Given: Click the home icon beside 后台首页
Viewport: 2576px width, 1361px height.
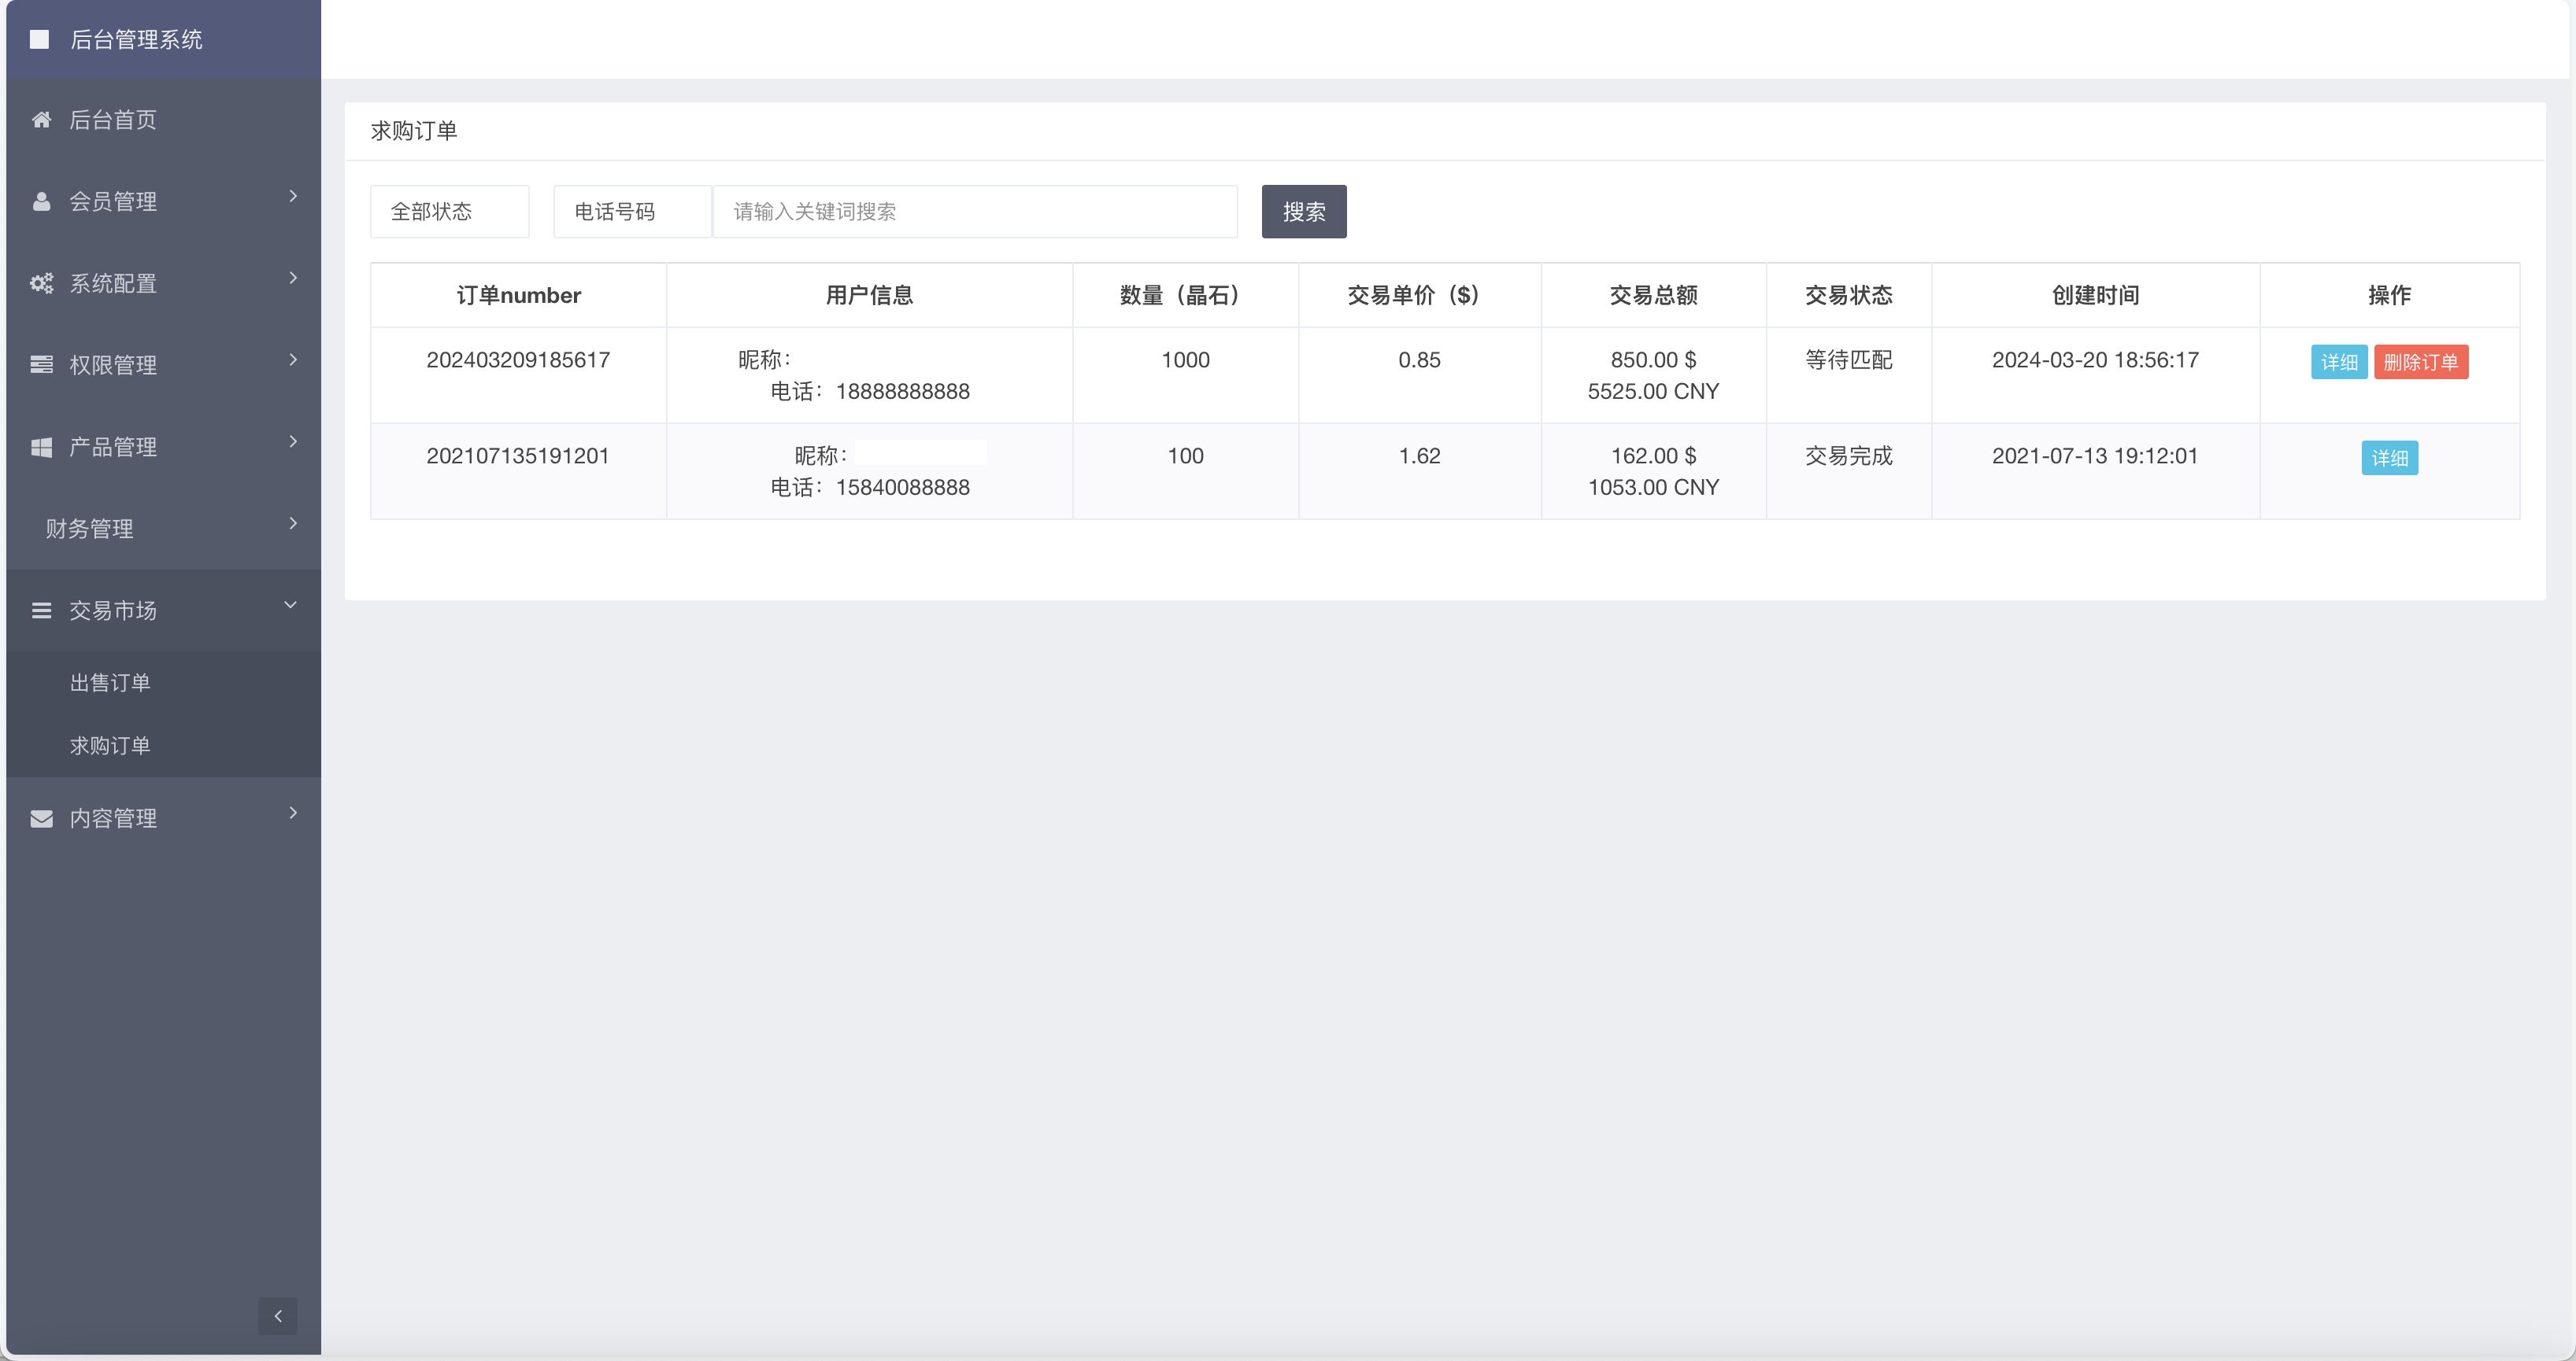Looking at the screenshot, I should (x=41, y=120).
